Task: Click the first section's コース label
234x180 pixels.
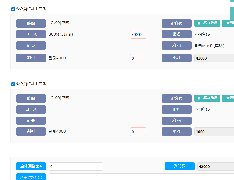Action: pos(31,34)
